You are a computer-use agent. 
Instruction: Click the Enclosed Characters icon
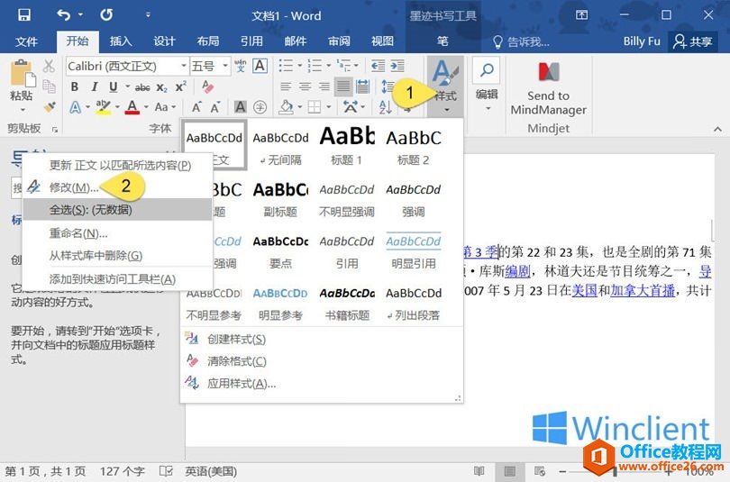click(260, 107)
